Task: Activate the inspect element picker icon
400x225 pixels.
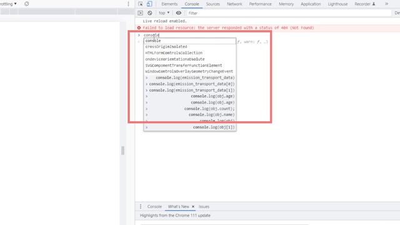Action: [x=140, y=4]
